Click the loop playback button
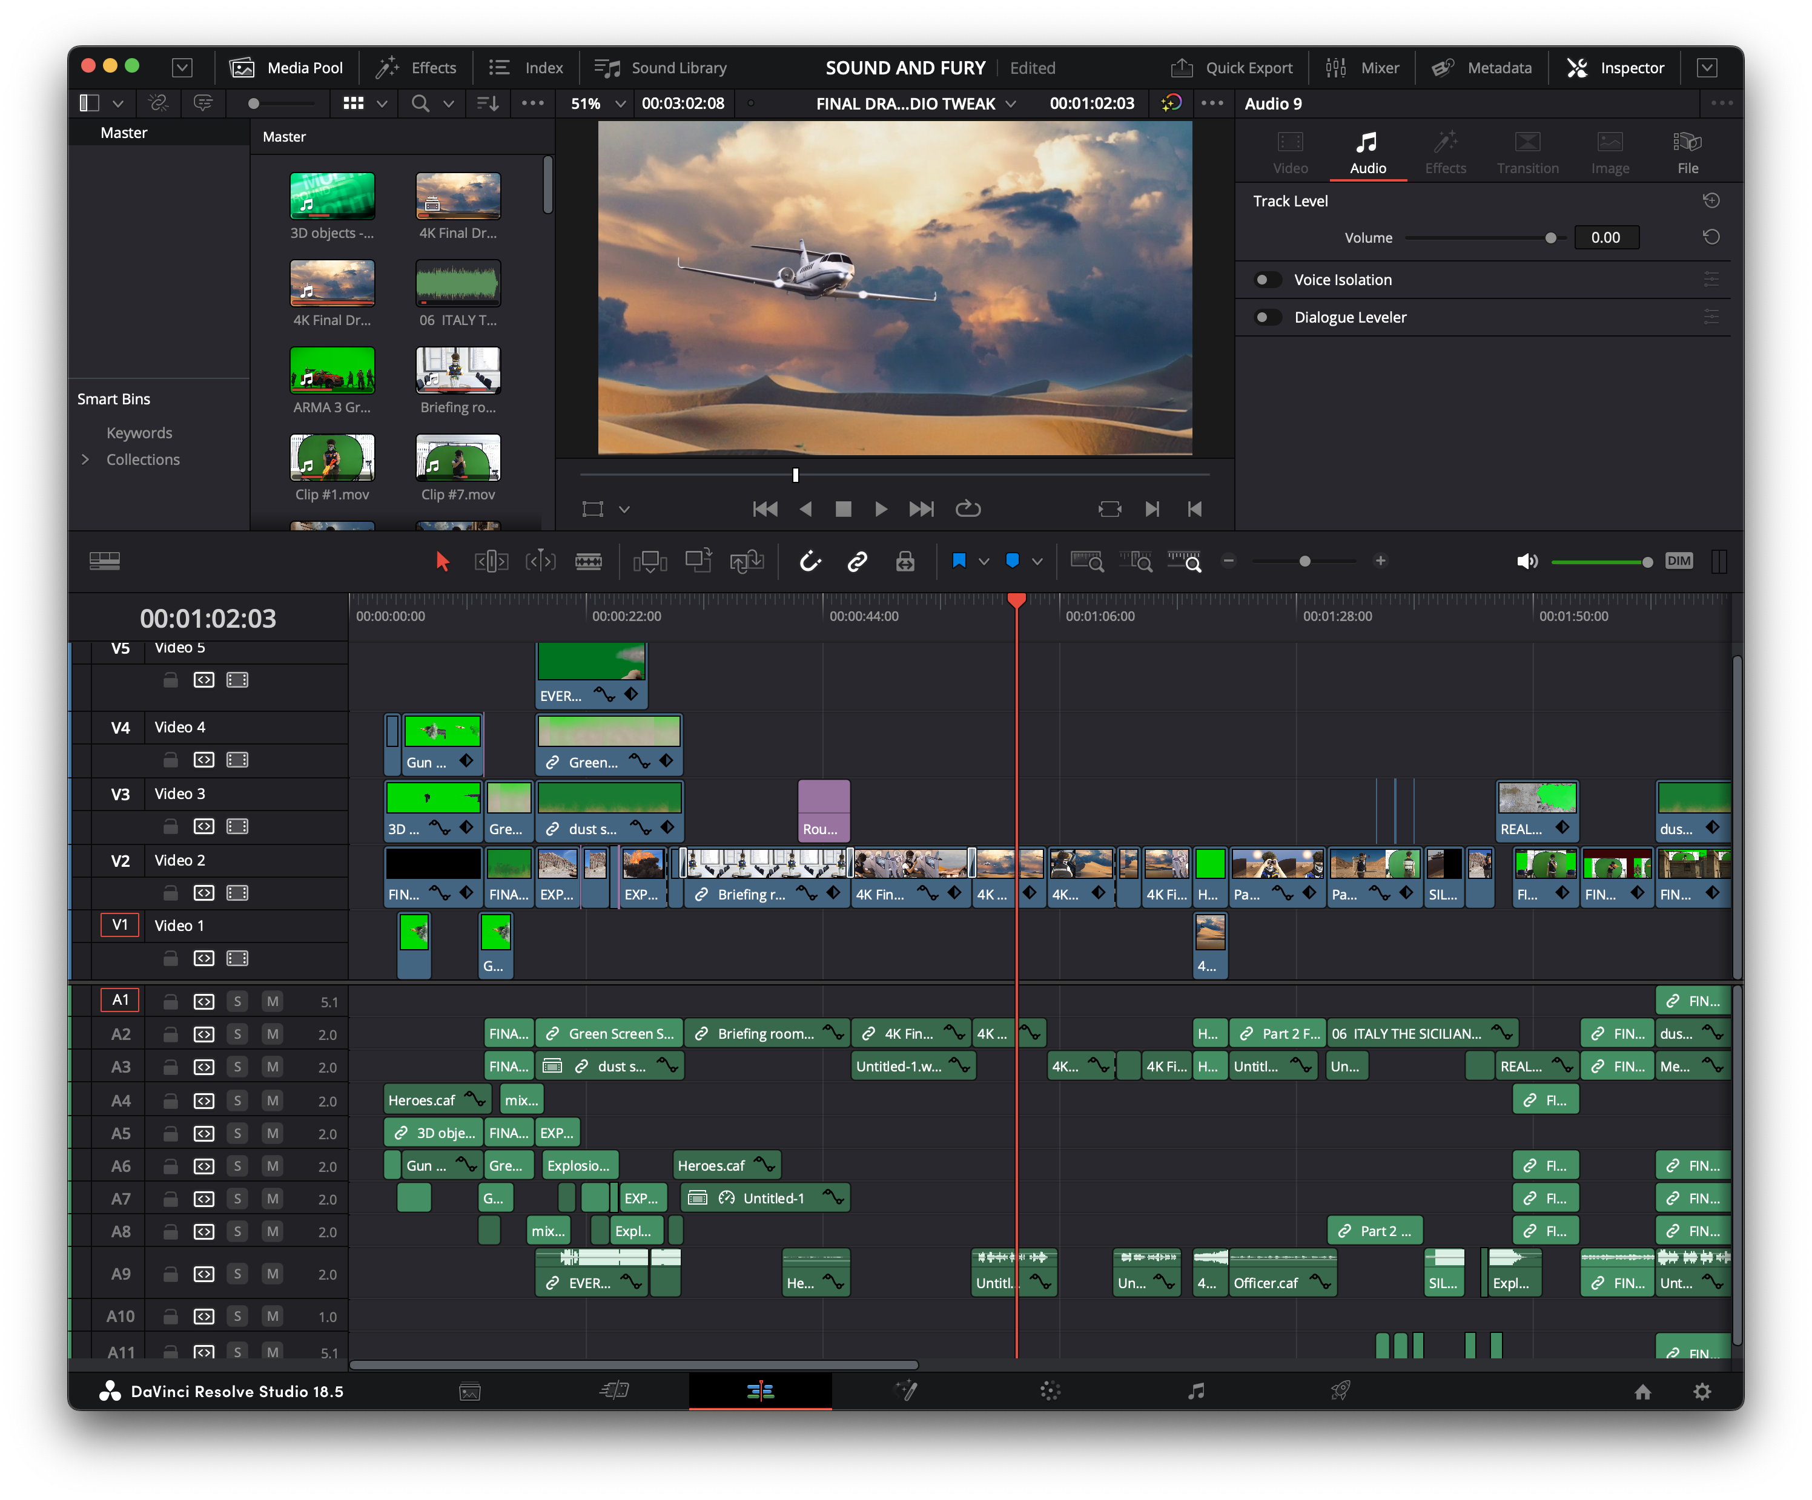1812x1500 pixels. coord(967,509)
